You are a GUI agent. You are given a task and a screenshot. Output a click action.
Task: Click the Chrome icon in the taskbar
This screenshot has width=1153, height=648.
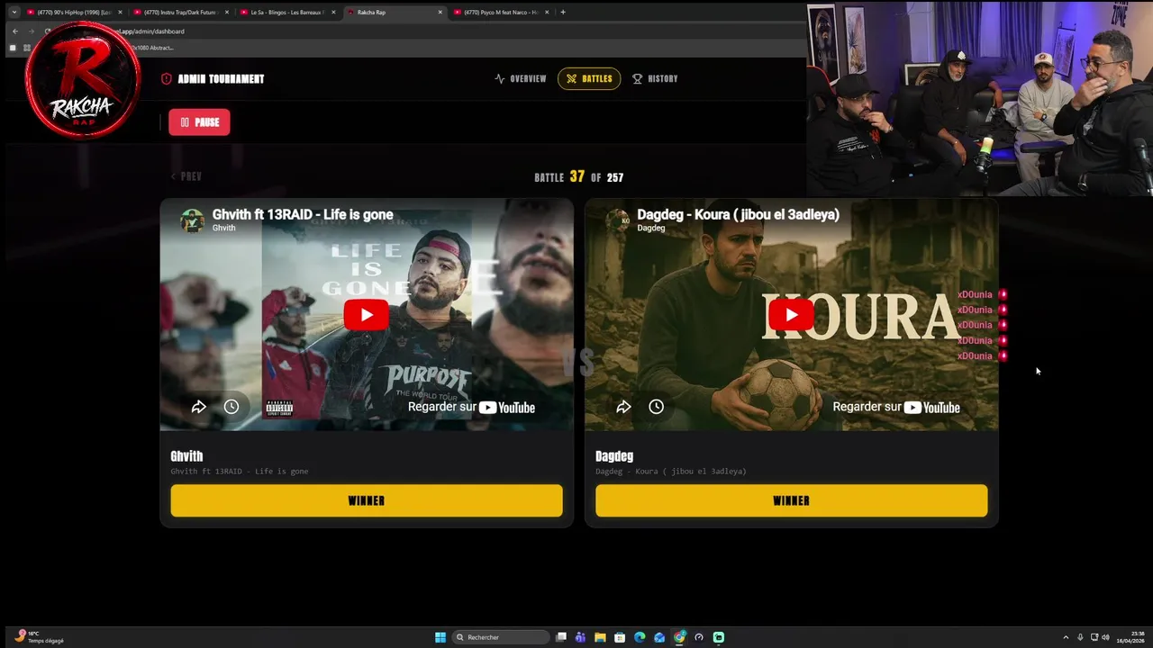(x=679, y=637)
